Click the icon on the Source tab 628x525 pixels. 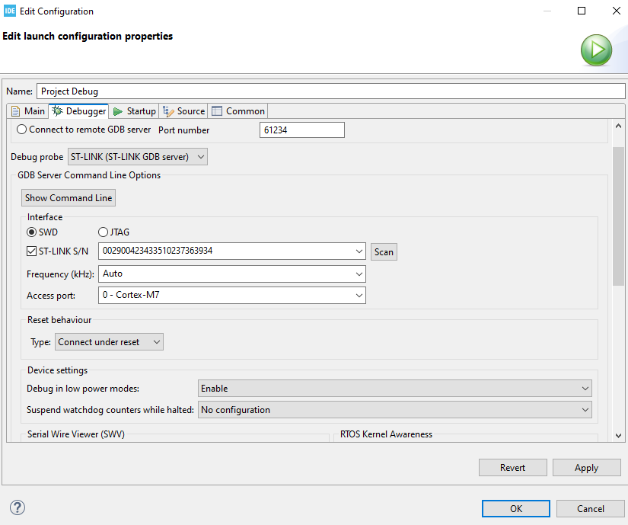pos(168,110)
